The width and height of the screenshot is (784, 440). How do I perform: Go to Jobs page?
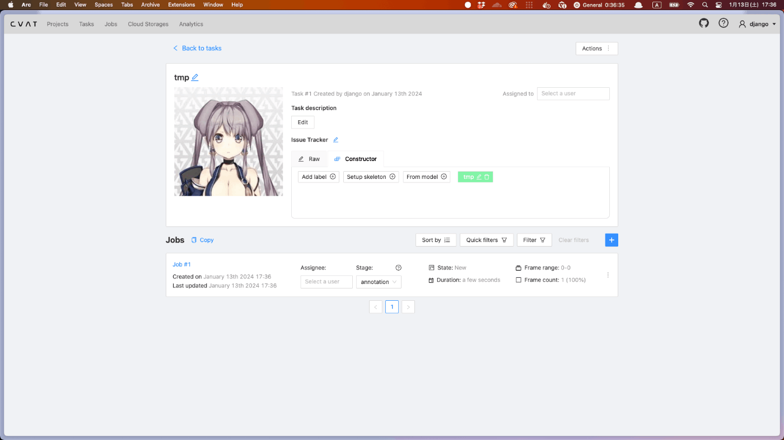coord(111,24)
